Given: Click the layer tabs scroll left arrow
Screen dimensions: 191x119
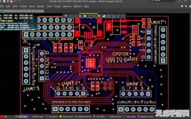Looking at the screenshot, I should (x=9, y=116).
